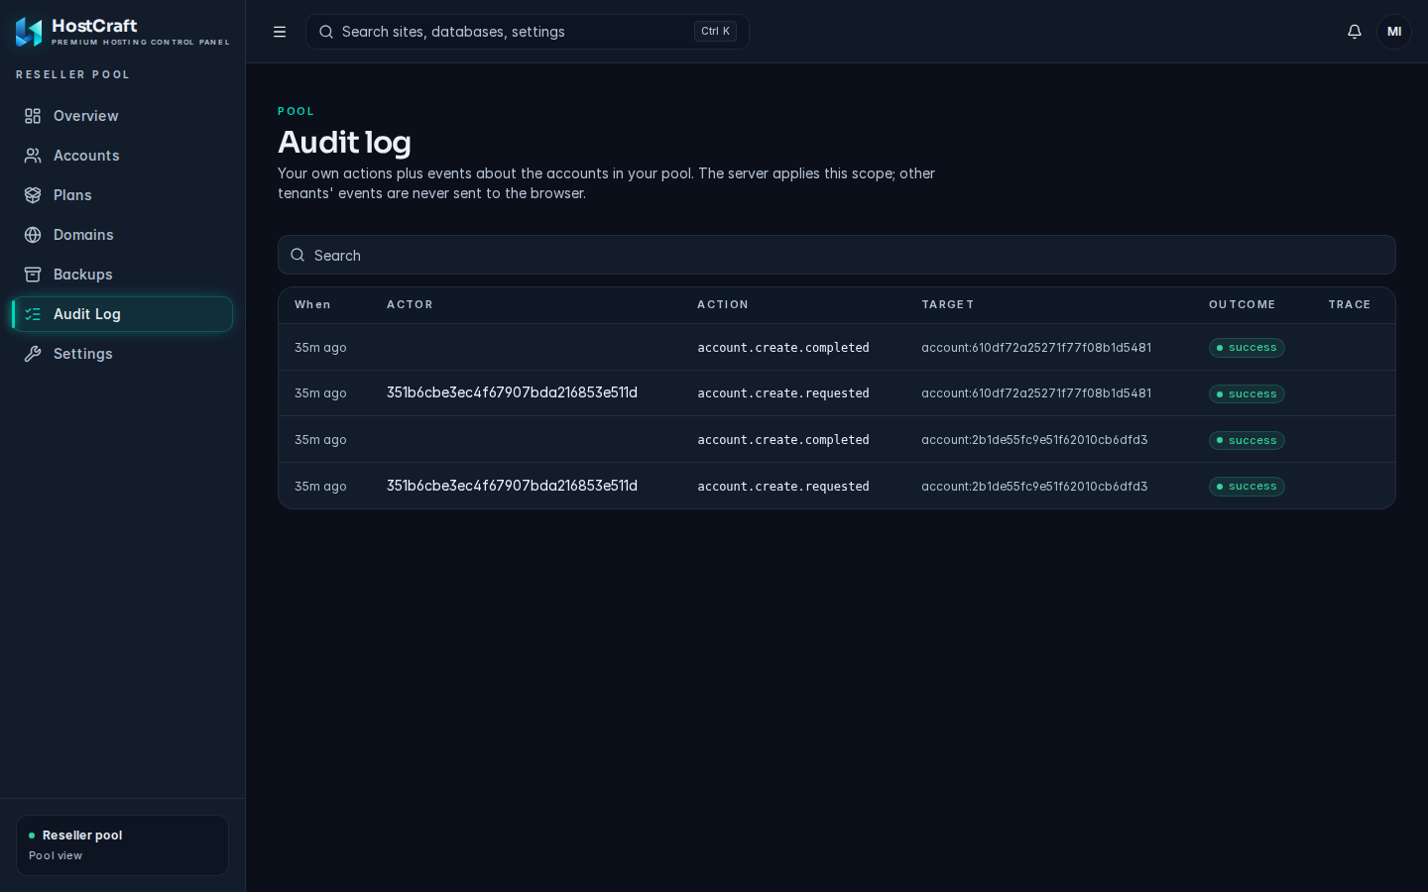Click success badge on the last audit row
Image resolution: width=1428 pixels, height=892 pixels.
coord(1247,487)
